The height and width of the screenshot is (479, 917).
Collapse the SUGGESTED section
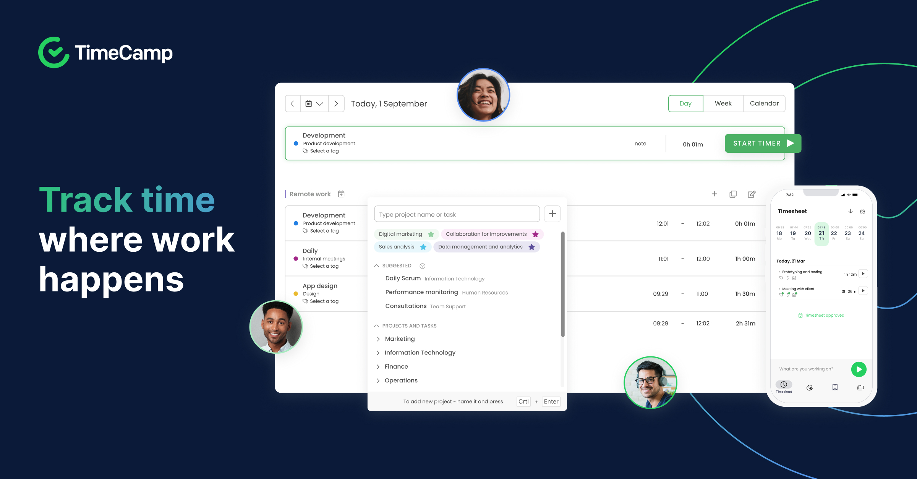pos(376,265)
